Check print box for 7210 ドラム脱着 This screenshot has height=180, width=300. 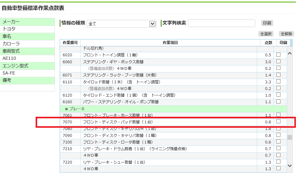point(278,148)
